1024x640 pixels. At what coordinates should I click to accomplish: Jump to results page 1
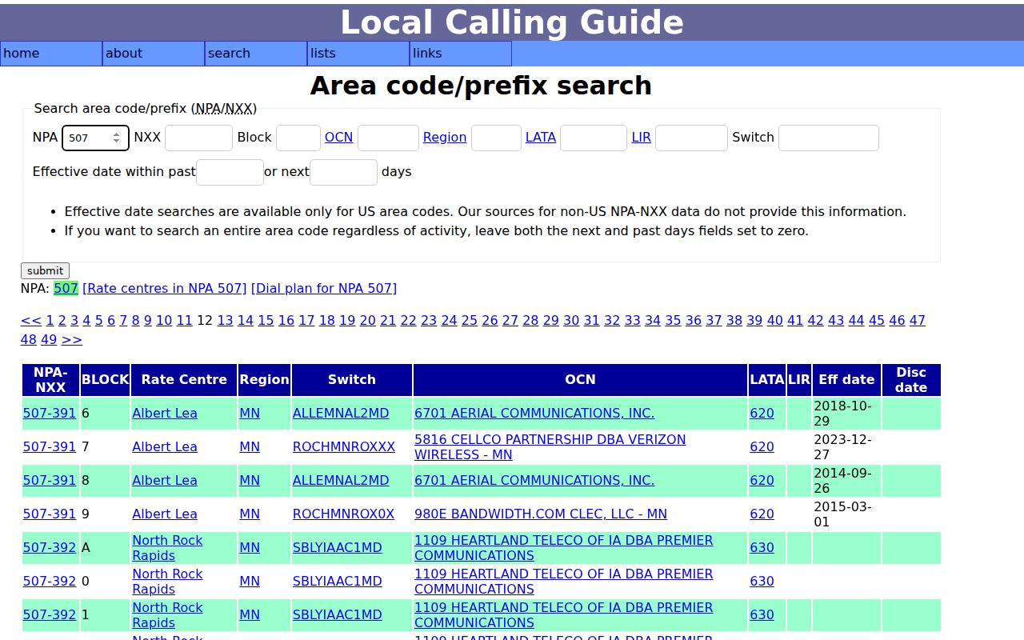click(50, 320)
